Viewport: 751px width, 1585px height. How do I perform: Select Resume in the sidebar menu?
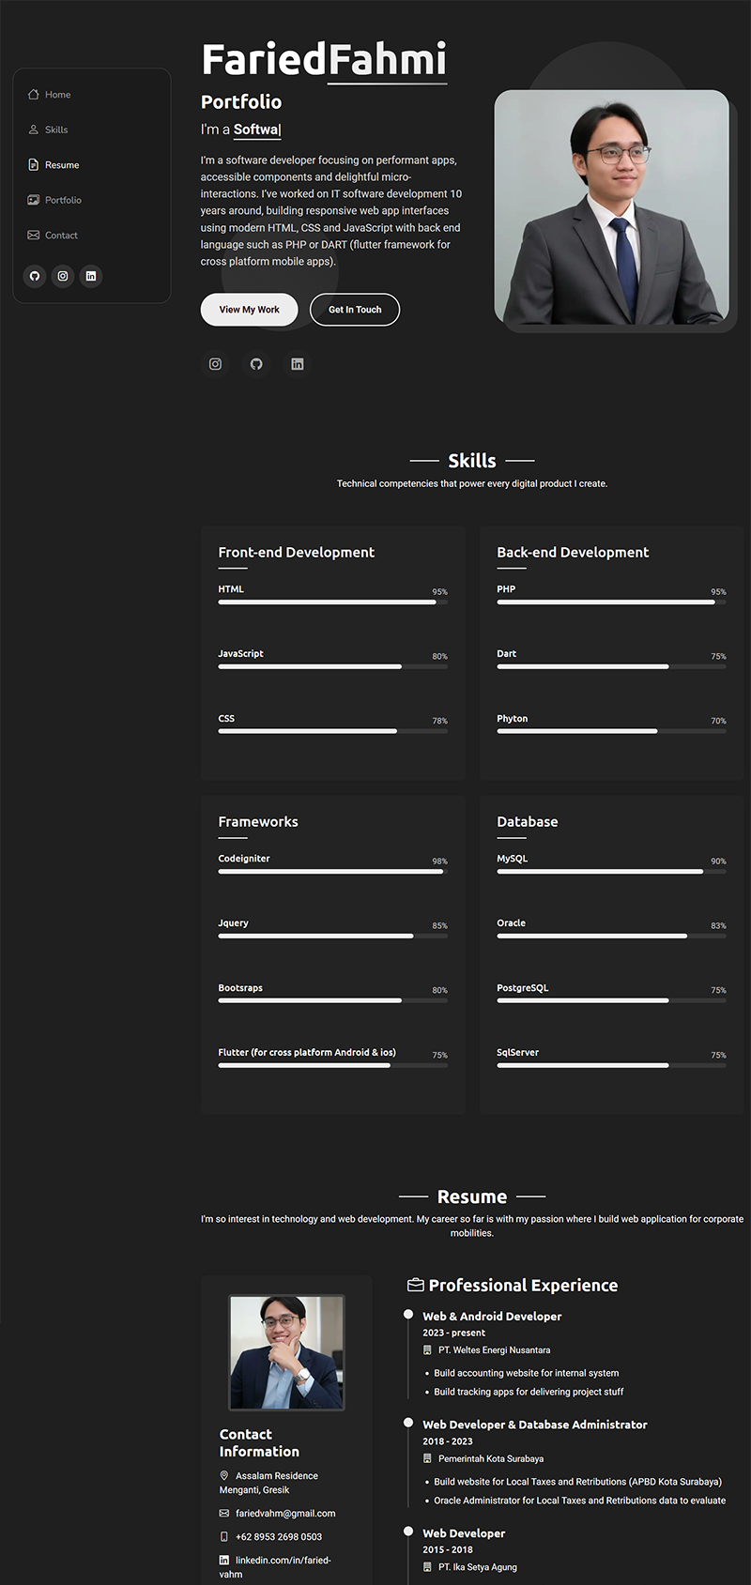pos(62,165)
